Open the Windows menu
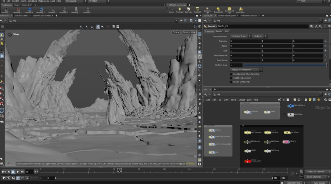Viewport: 331px width, 184px height. pos(32,1)
